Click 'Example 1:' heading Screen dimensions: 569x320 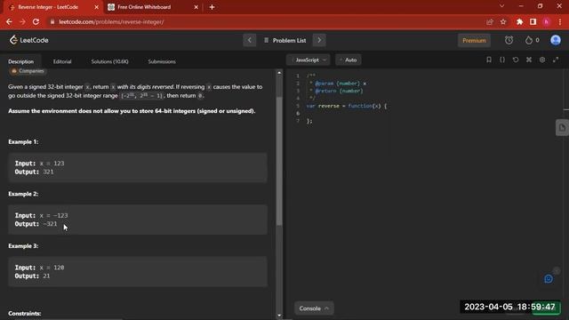pyautogui.click(x=23, y=142)
